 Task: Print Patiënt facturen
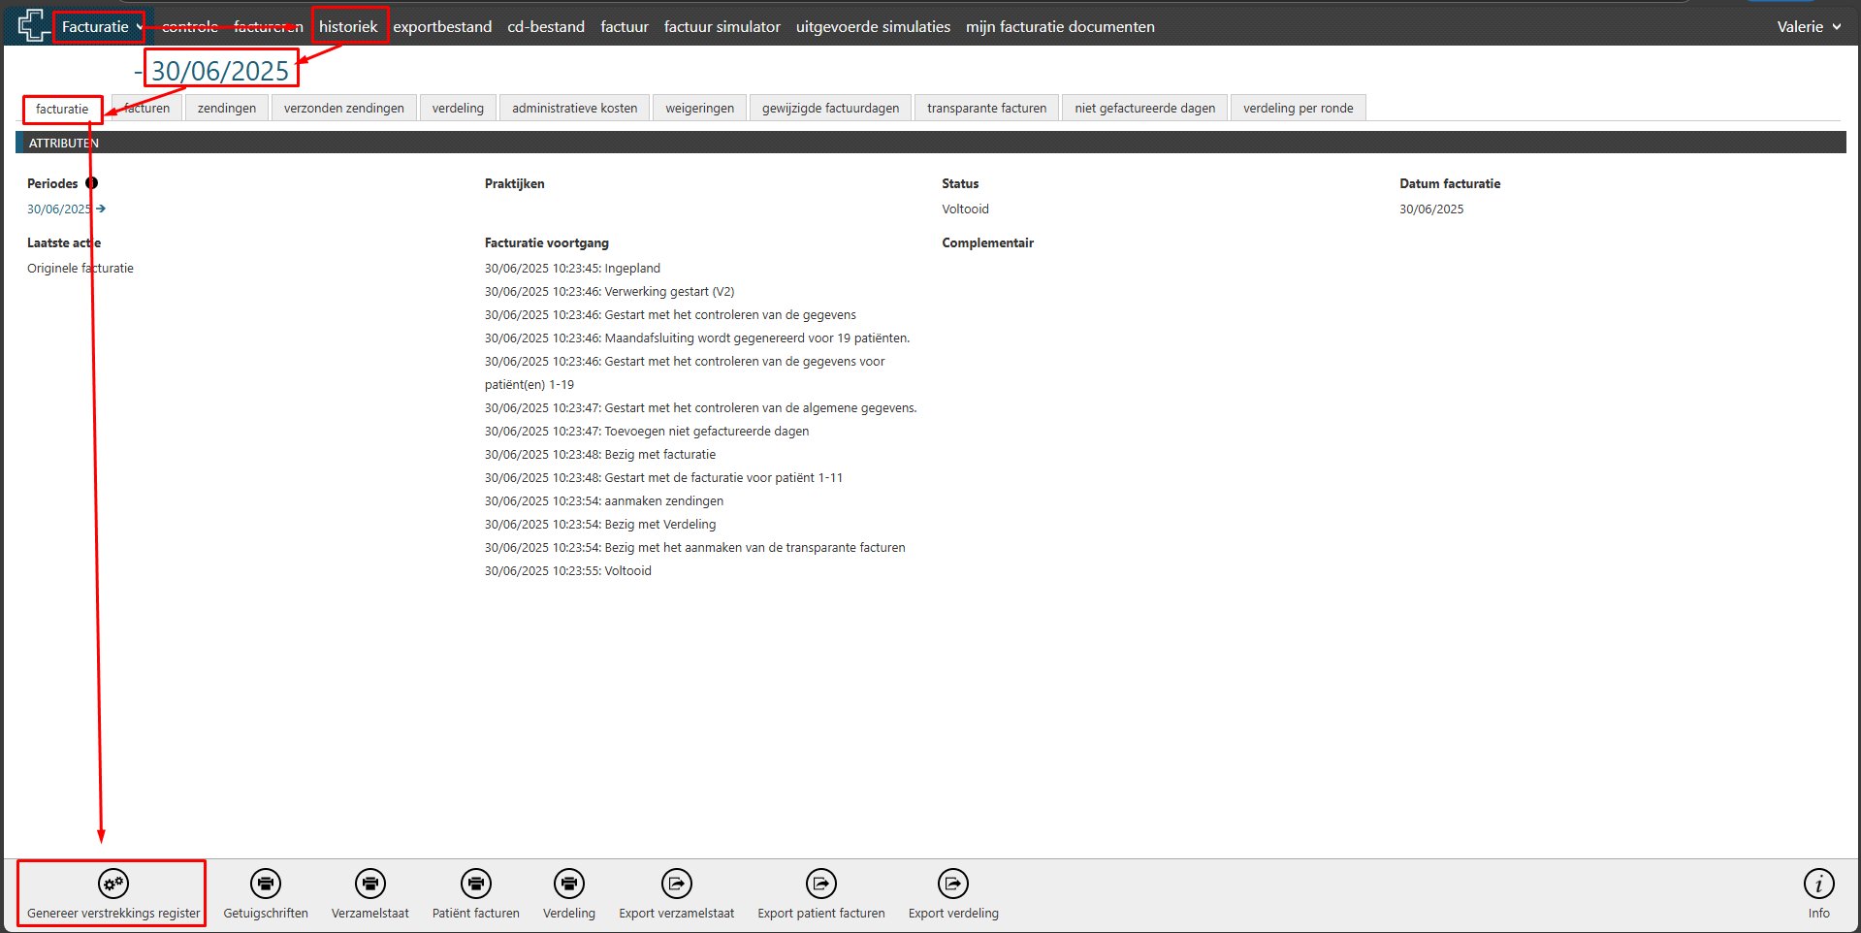click(476, 884)
